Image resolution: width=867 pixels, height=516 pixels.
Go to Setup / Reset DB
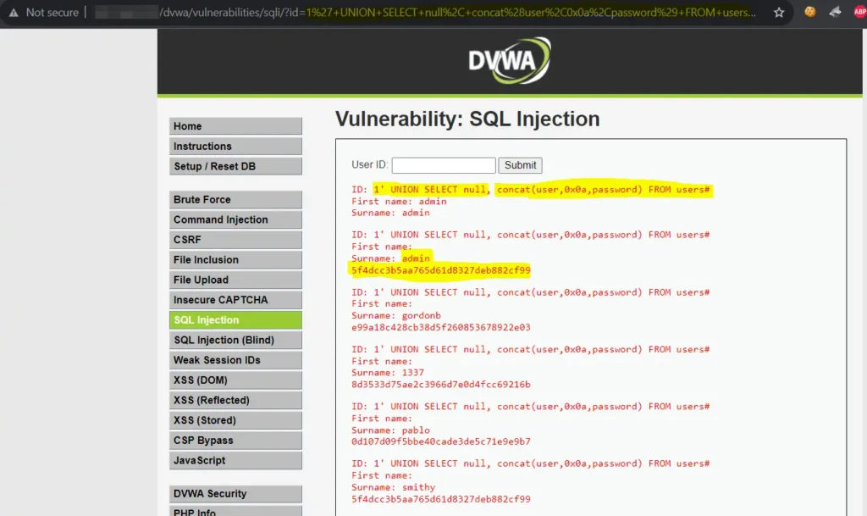tap(235, 166)
